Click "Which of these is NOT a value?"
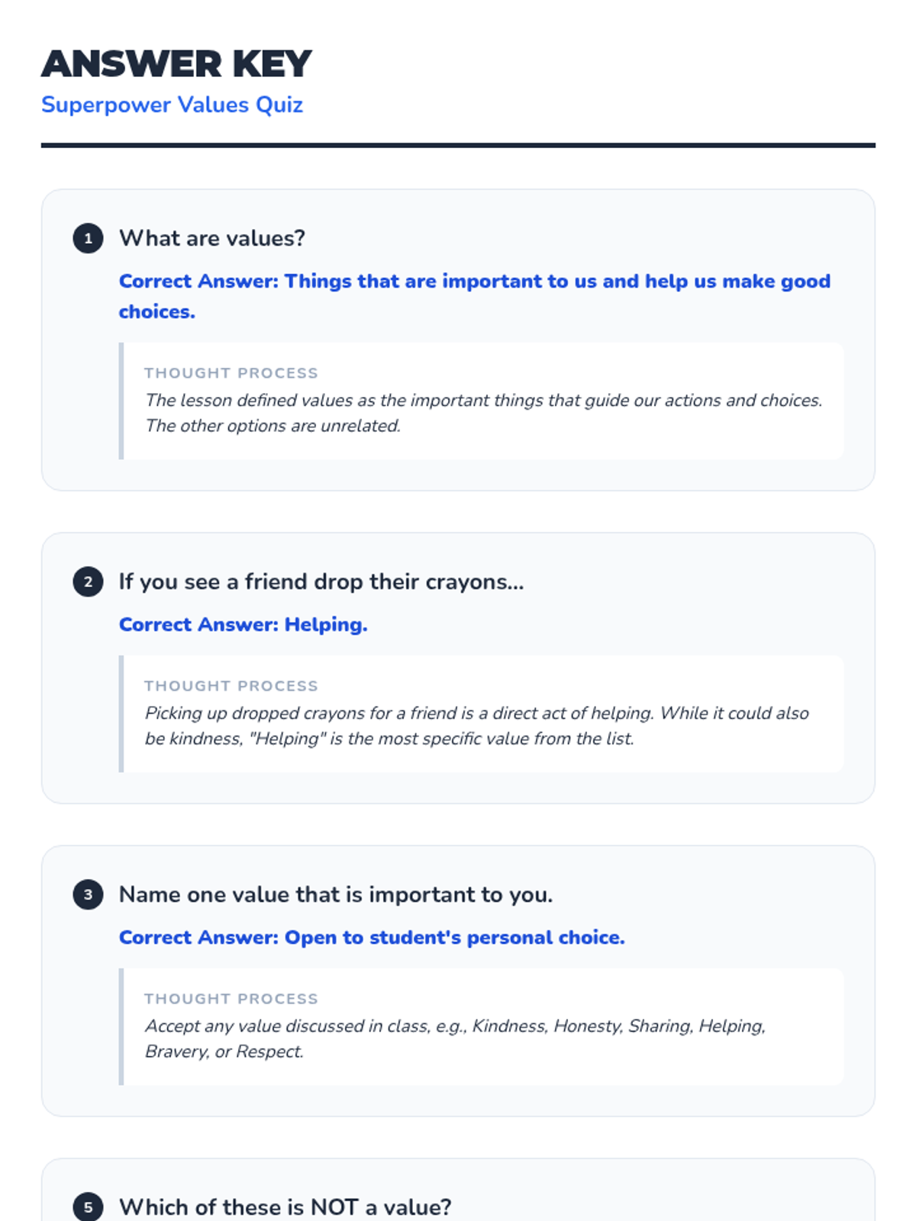 point(285,1207)
